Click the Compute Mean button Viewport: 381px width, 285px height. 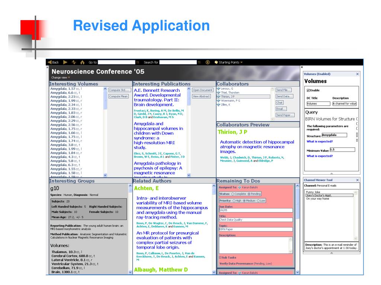(x=118, y=96)
